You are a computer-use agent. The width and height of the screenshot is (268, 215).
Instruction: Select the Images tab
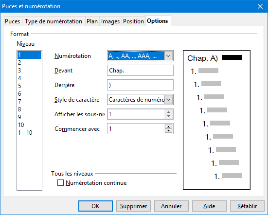pyautogui.click(x=110, y=21)
